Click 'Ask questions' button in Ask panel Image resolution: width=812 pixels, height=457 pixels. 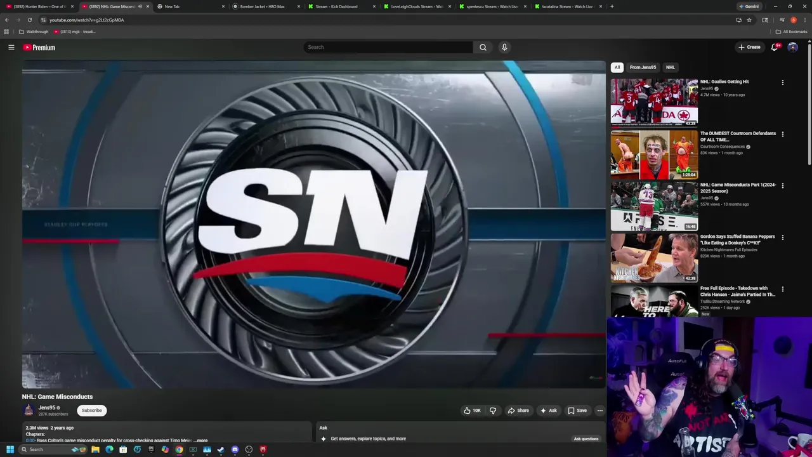coord(586,439)
